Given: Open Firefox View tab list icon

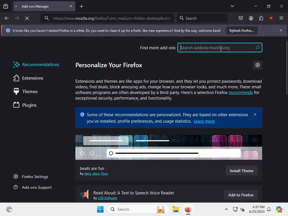Looking at the screenshot, I should 6,6.
